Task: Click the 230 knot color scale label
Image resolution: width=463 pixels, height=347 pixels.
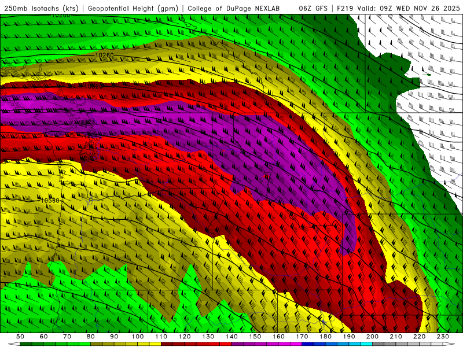Action: pyautogui.click(x=443, y=337)
